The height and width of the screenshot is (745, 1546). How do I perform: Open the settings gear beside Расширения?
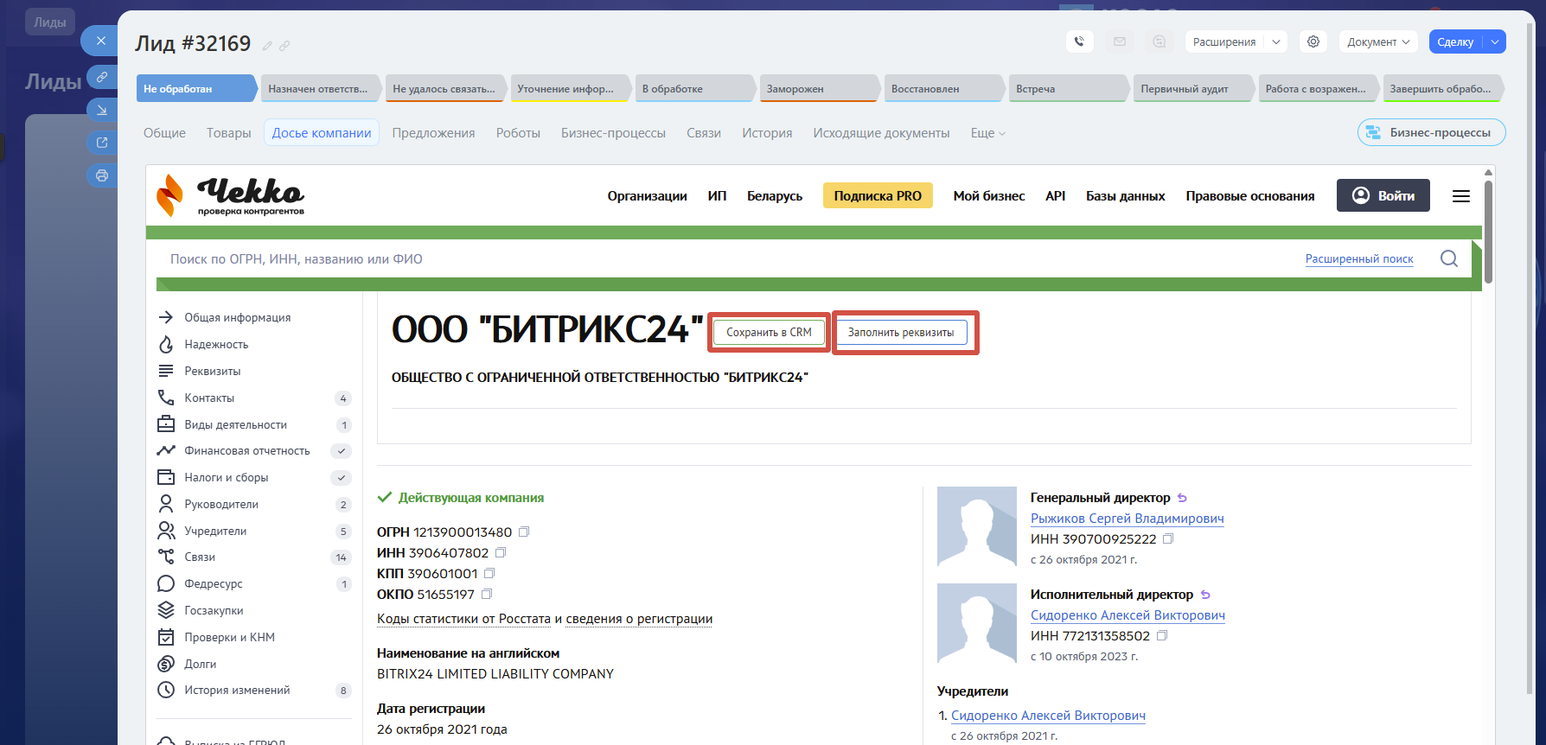click(1313, 41)
